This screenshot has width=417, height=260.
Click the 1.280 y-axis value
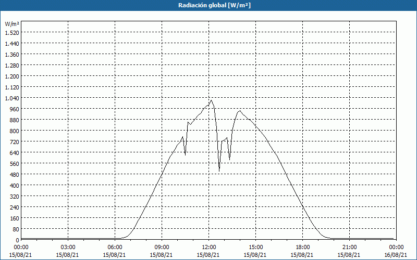(12, 66)
